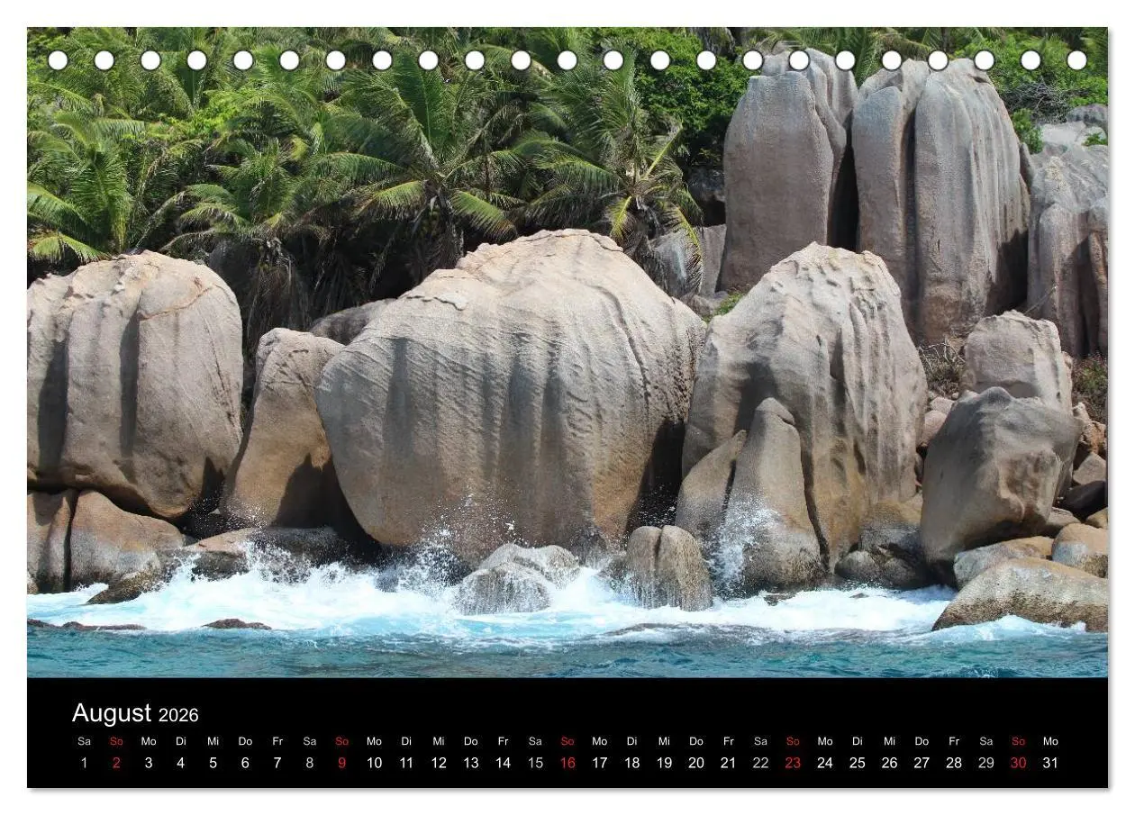Click the 'Di' weekday label above 4
The height and width of the screenshot is (815, 1135).
181,741
